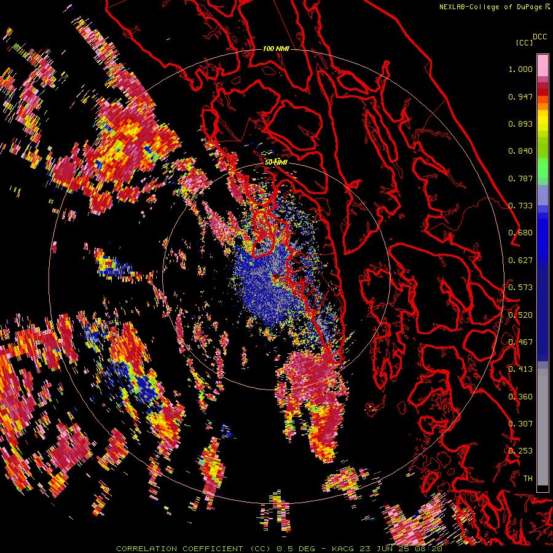Pick the large gray color bar segment

click(543, 427)
